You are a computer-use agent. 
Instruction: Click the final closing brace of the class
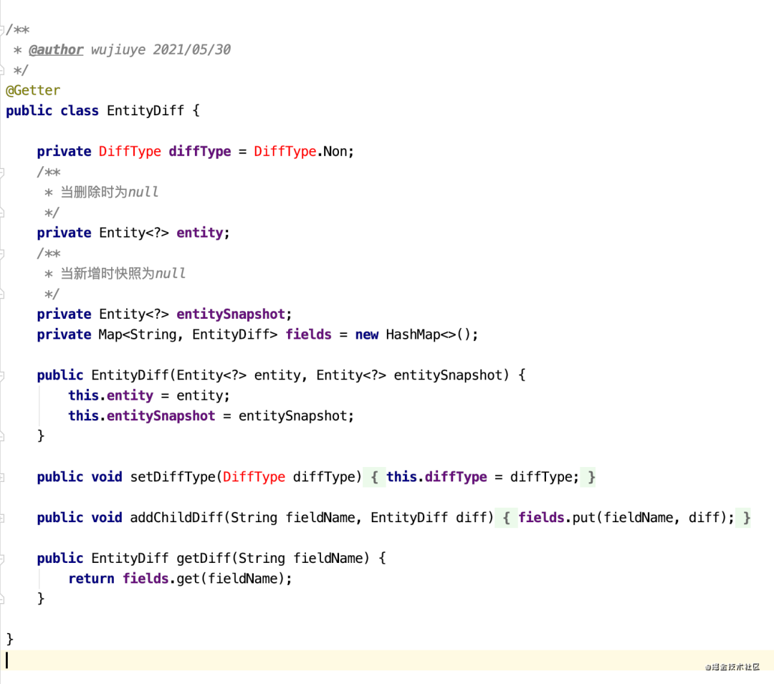pyautogui.click(x=9, y=640)
